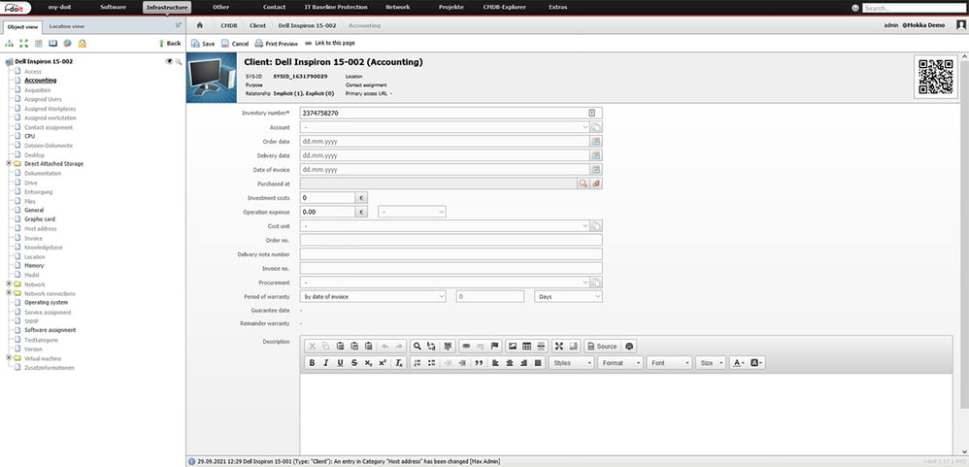Screen dimensions: 969x467
Task: Click the Back button in left panel
Action: click(170, 44)
